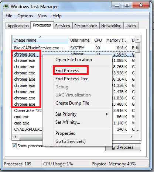Image resolution: width=154 pixels, height=172 pixels.
Task: Select the BkavCAPluginService.exe process row
Action: pos(73,48)
